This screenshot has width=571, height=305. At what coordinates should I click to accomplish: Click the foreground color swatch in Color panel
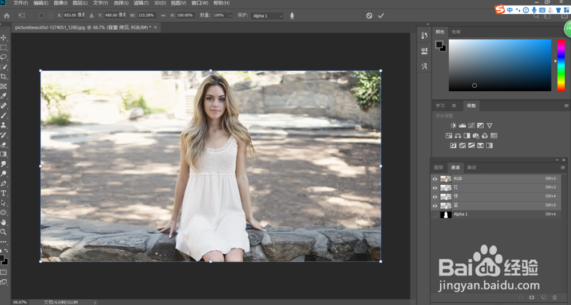(439, 44)
